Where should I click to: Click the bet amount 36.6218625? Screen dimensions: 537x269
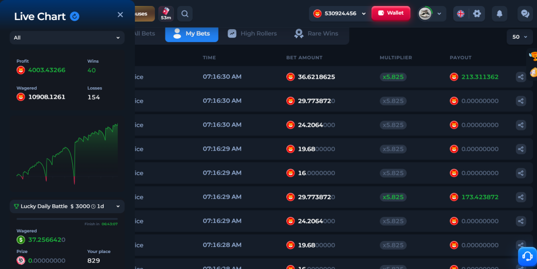316,77
